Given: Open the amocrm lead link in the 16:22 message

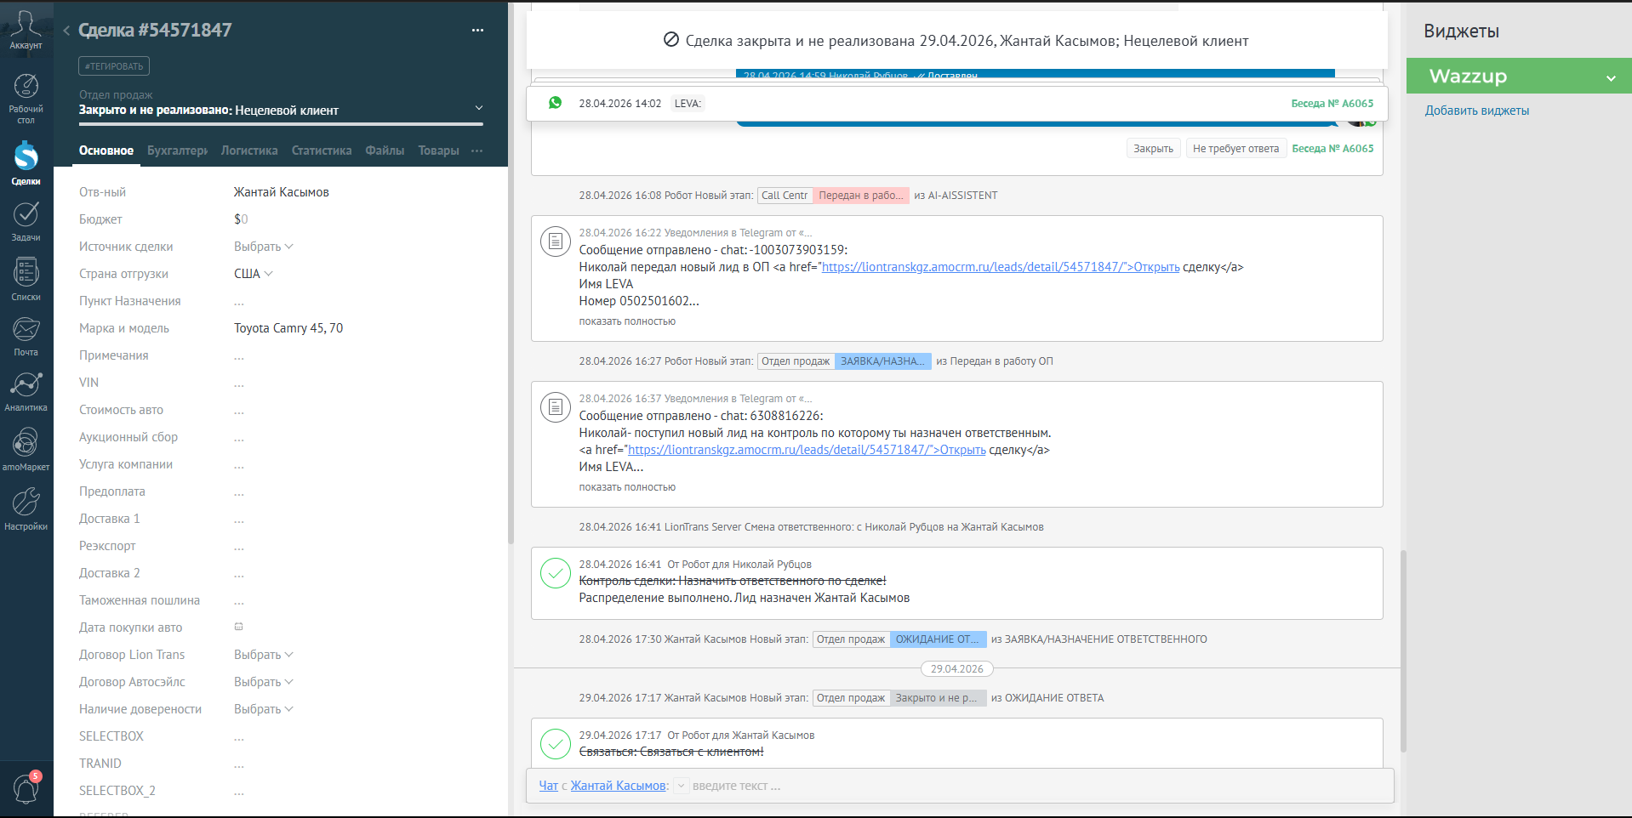Looking at the screenshot, I should pyautogui.click(x=1001, y=267).
